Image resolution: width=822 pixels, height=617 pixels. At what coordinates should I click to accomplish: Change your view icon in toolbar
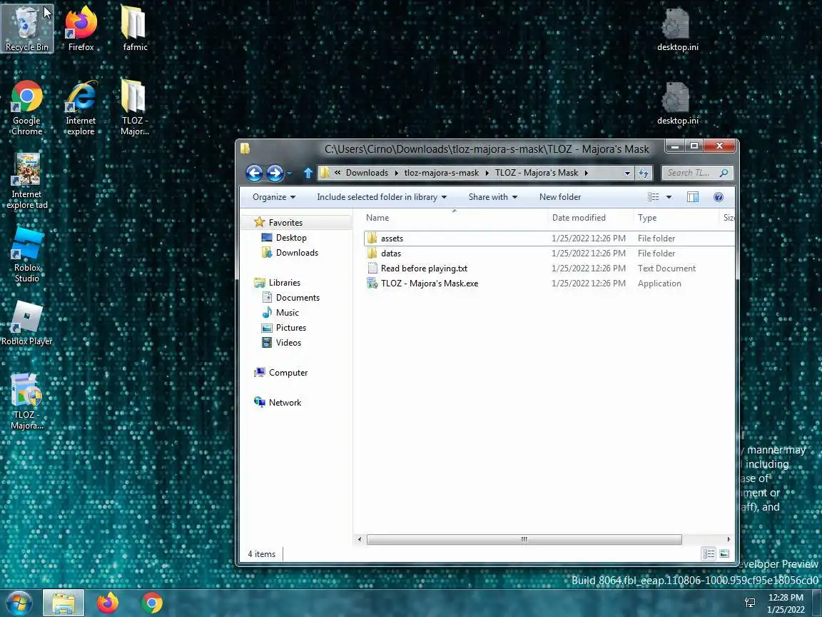653,197
